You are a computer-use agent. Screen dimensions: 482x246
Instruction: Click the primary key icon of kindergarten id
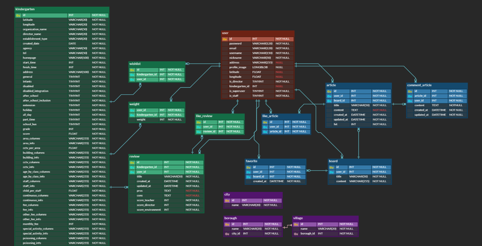coord(18,15)
